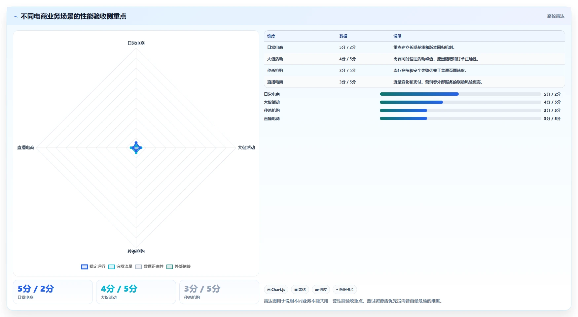Image resolution: width=578 pixels, height=317 pixels.
Task: Click 流量变化和支付 description cell
Action: coord(439,82)
